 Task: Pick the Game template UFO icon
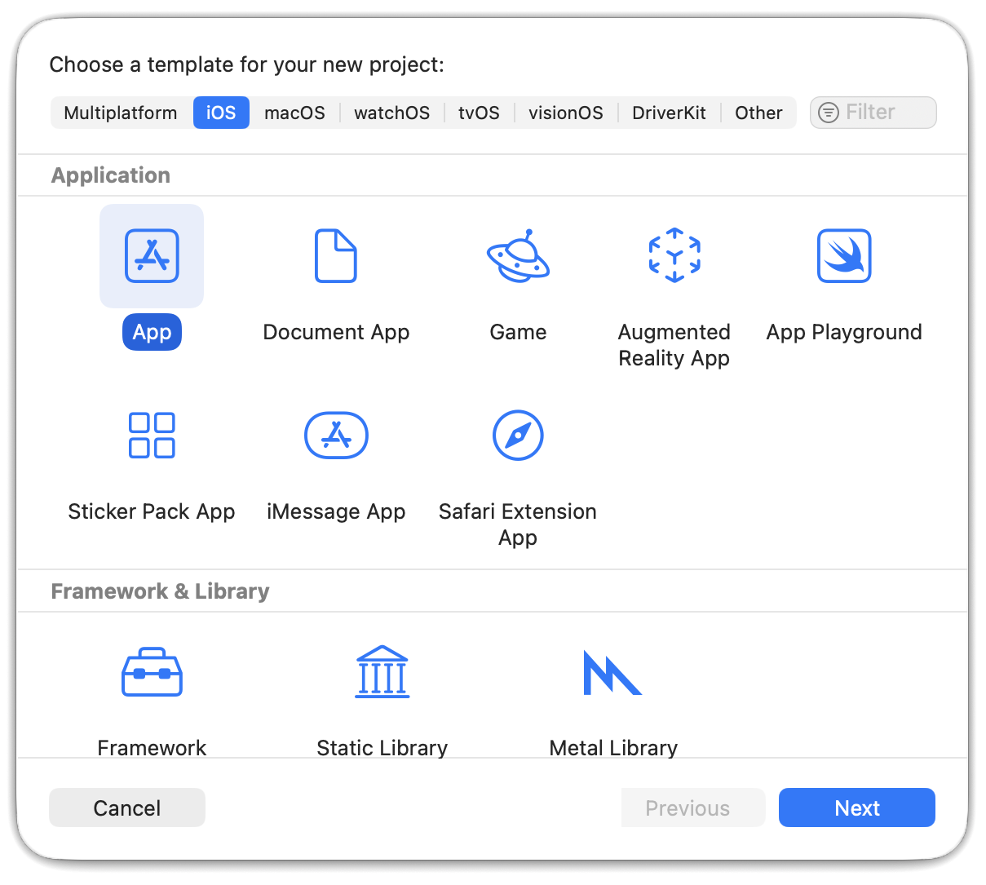[x=518, y=256]
